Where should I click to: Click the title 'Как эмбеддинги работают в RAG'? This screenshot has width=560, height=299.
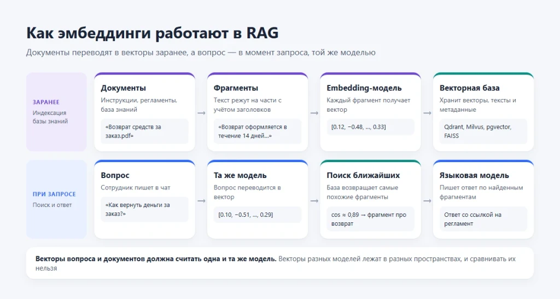[152, 33]
